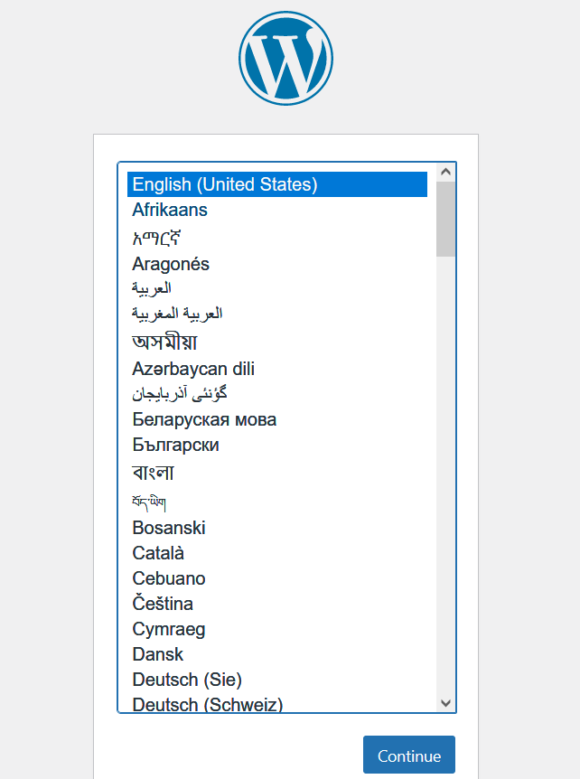Select Azərbaycan dili language option
Viewport: 580px width, 779px height.
(x=193, y=369)
